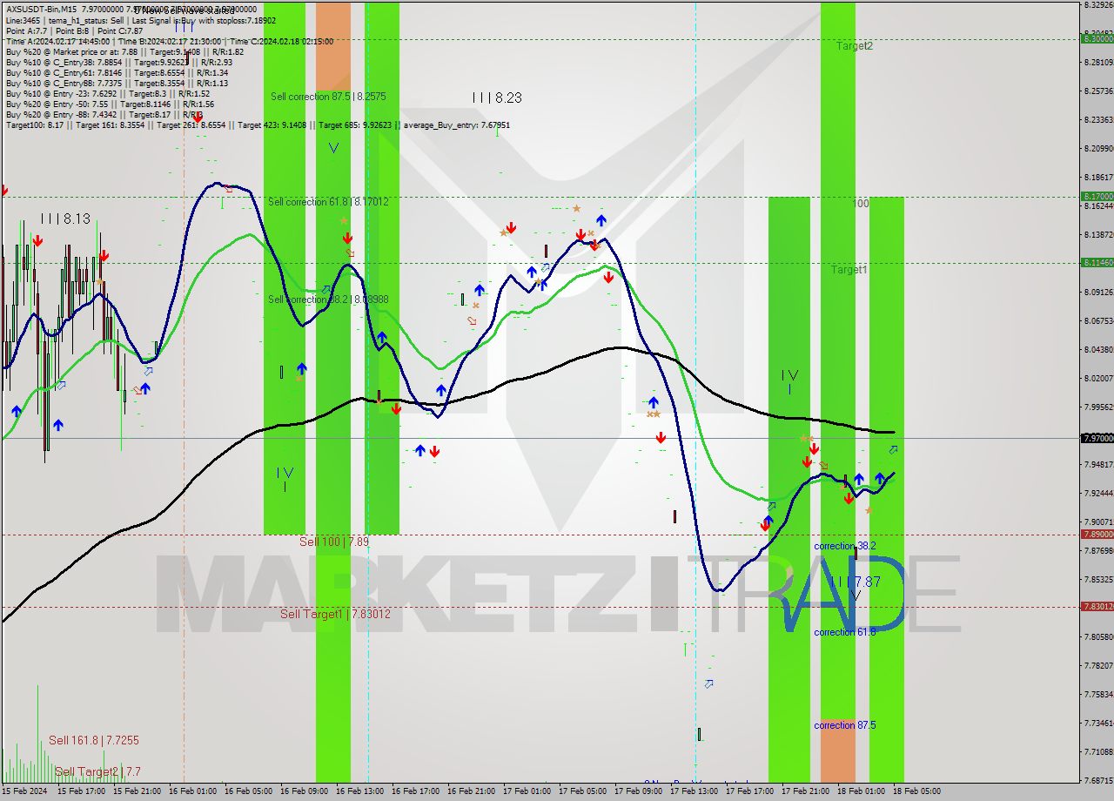Select the blue correction 38.2 label
1114x801 pixels.
click(844, 546)
